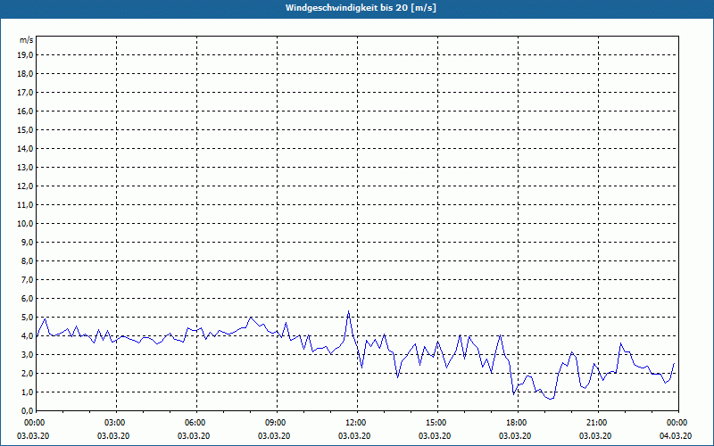Click the 03.03.20 date under 21:00
Image resolution: width=714 pixels, height=446 pixels.
pyautogui.click(x=597, y=435)
